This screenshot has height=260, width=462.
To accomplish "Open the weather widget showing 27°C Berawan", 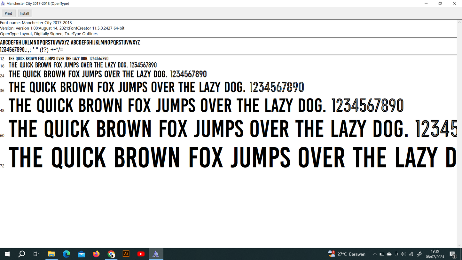I will point(347,254).
